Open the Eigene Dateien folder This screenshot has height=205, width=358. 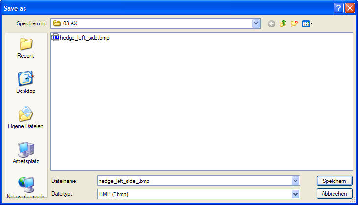point(25,117)
